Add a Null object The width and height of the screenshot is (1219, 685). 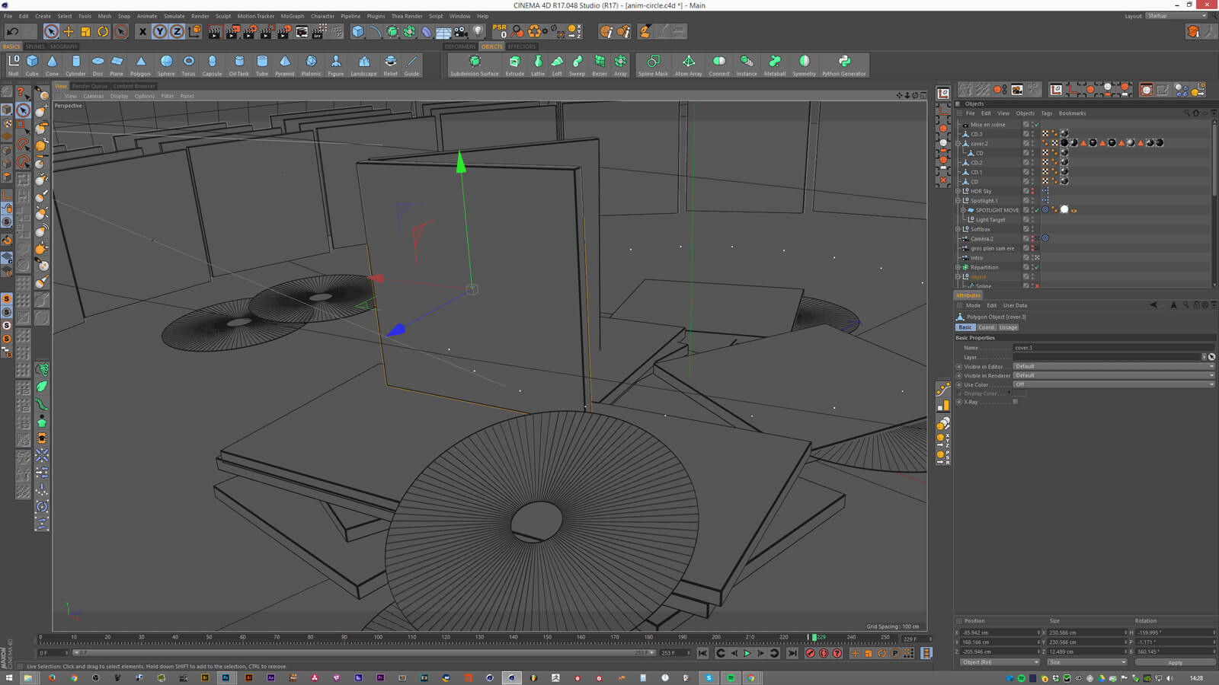[x=14, y=65]
